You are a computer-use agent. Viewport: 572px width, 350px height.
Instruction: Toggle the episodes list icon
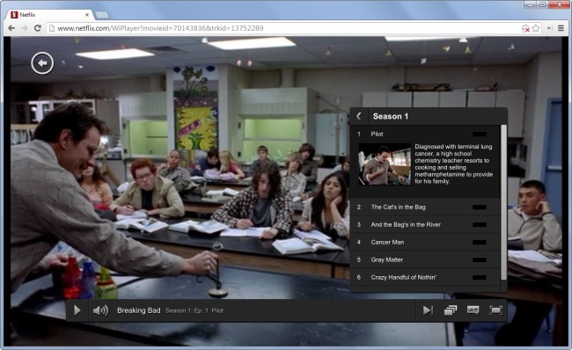coord(451,310)
